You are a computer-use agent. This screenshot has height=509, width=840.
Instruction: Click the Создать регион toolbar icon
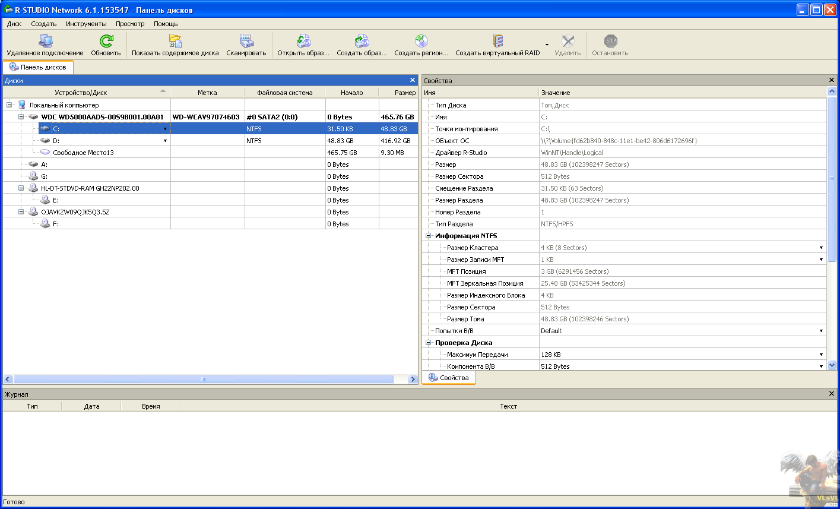[x=421, y=41]
